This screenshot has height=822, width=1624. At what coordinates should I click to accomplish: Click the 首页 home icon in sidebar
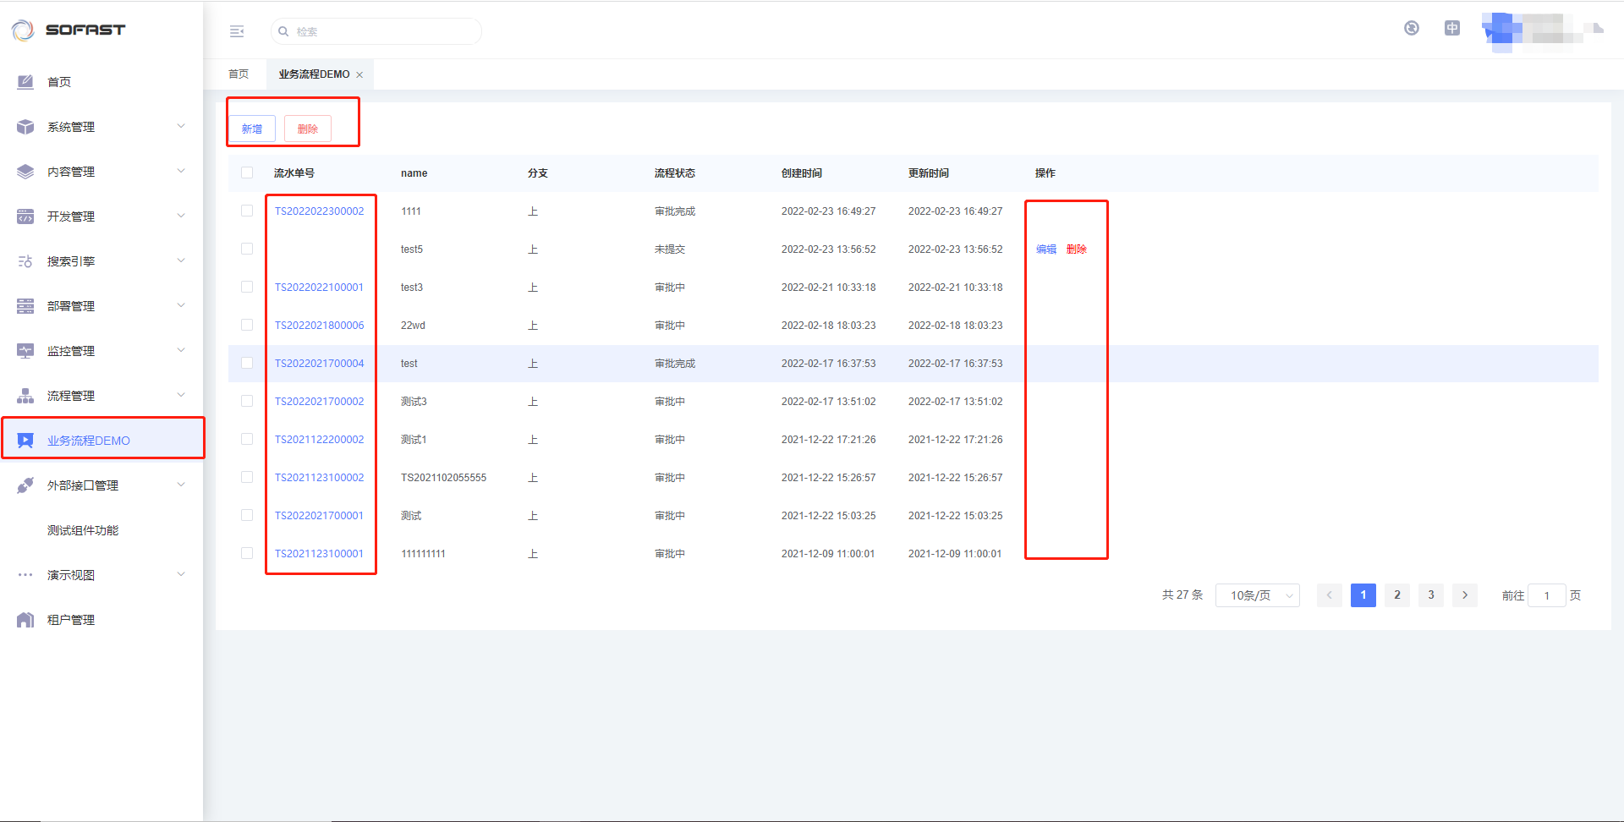tap(25, 82)
